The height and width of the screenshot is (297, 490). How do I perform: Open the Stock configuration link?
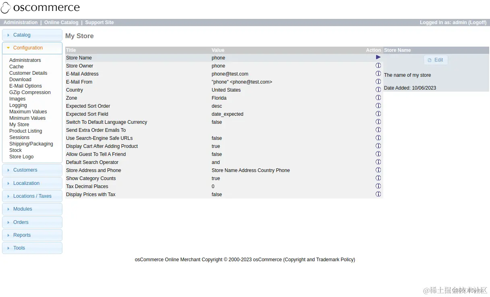coord(15,150)
